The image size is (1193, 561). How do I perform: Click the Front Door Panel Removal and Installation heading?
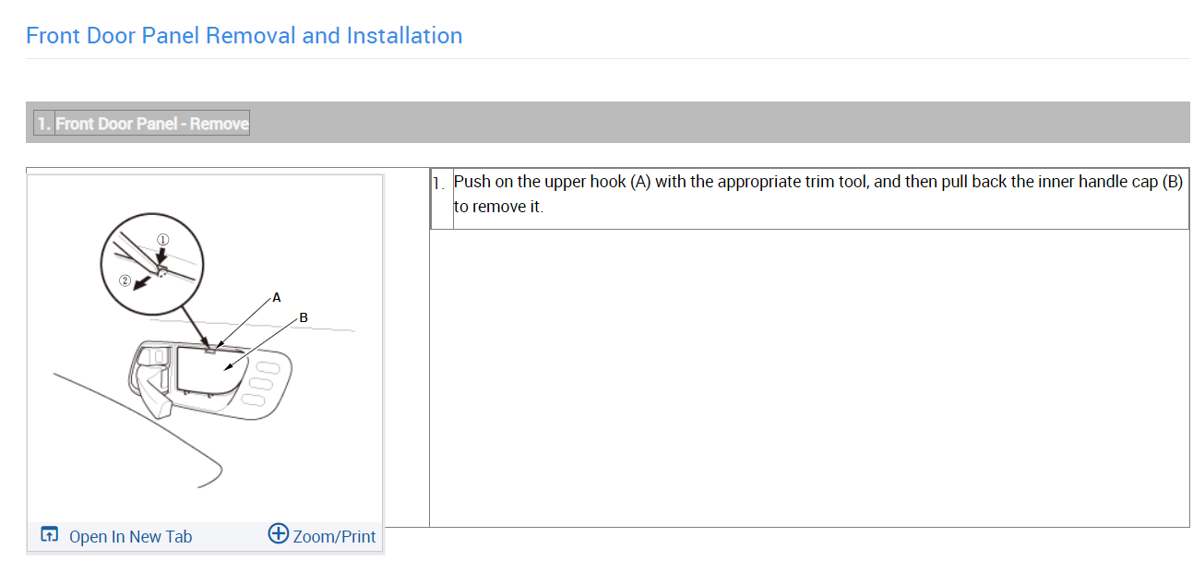point(245,36)
